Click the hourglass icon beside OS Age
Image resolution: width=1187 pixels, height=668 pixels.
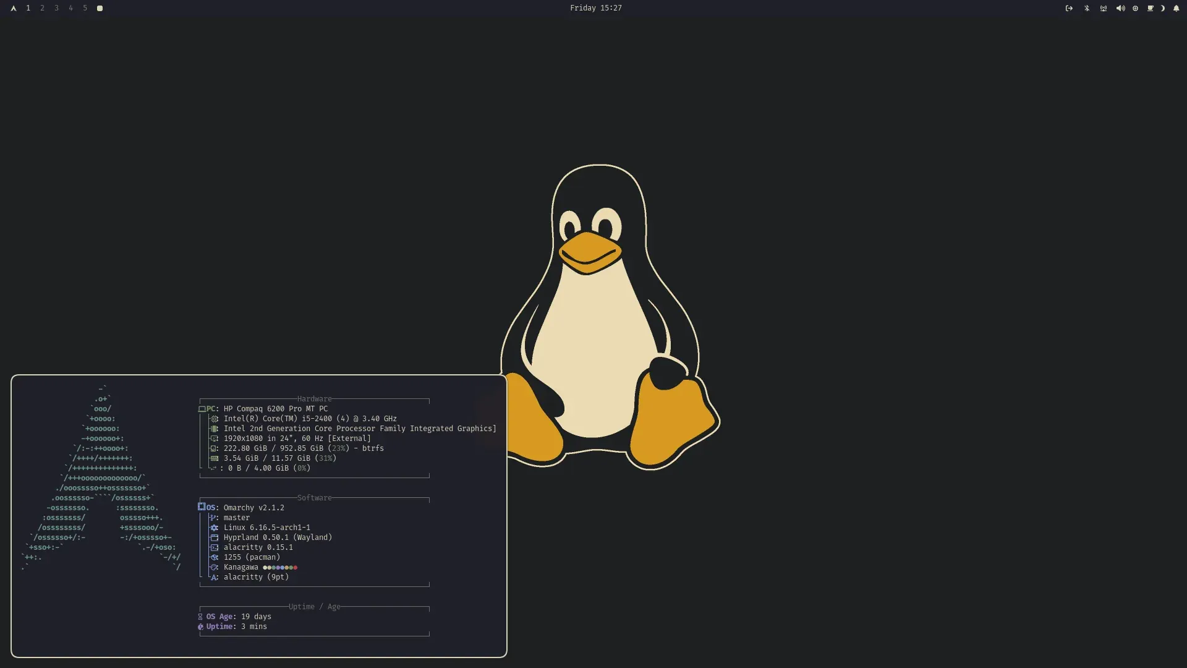coord(200,617)
